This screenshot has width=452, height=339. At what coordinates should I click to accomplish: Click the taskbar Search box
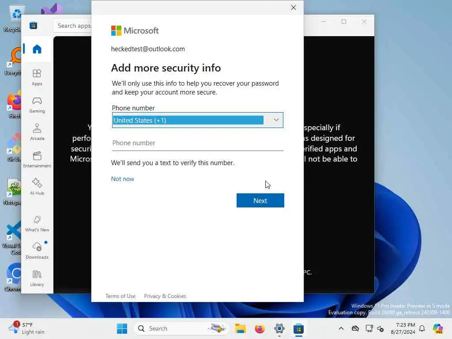(x=181, y=328)
